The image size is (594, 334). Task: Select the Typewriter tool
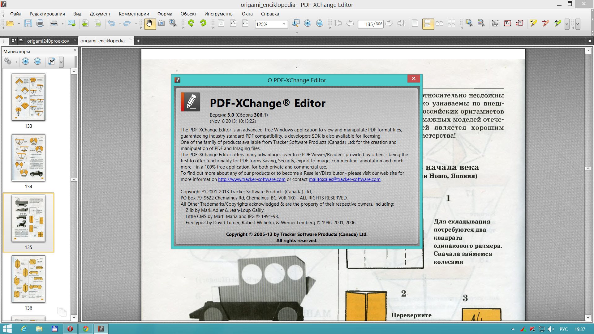[x=495, y=24]
